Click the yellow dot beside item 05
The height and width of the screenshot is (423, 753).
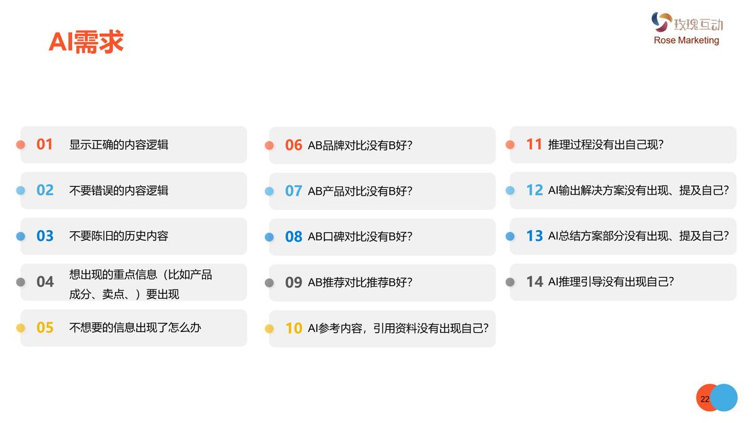21,328
